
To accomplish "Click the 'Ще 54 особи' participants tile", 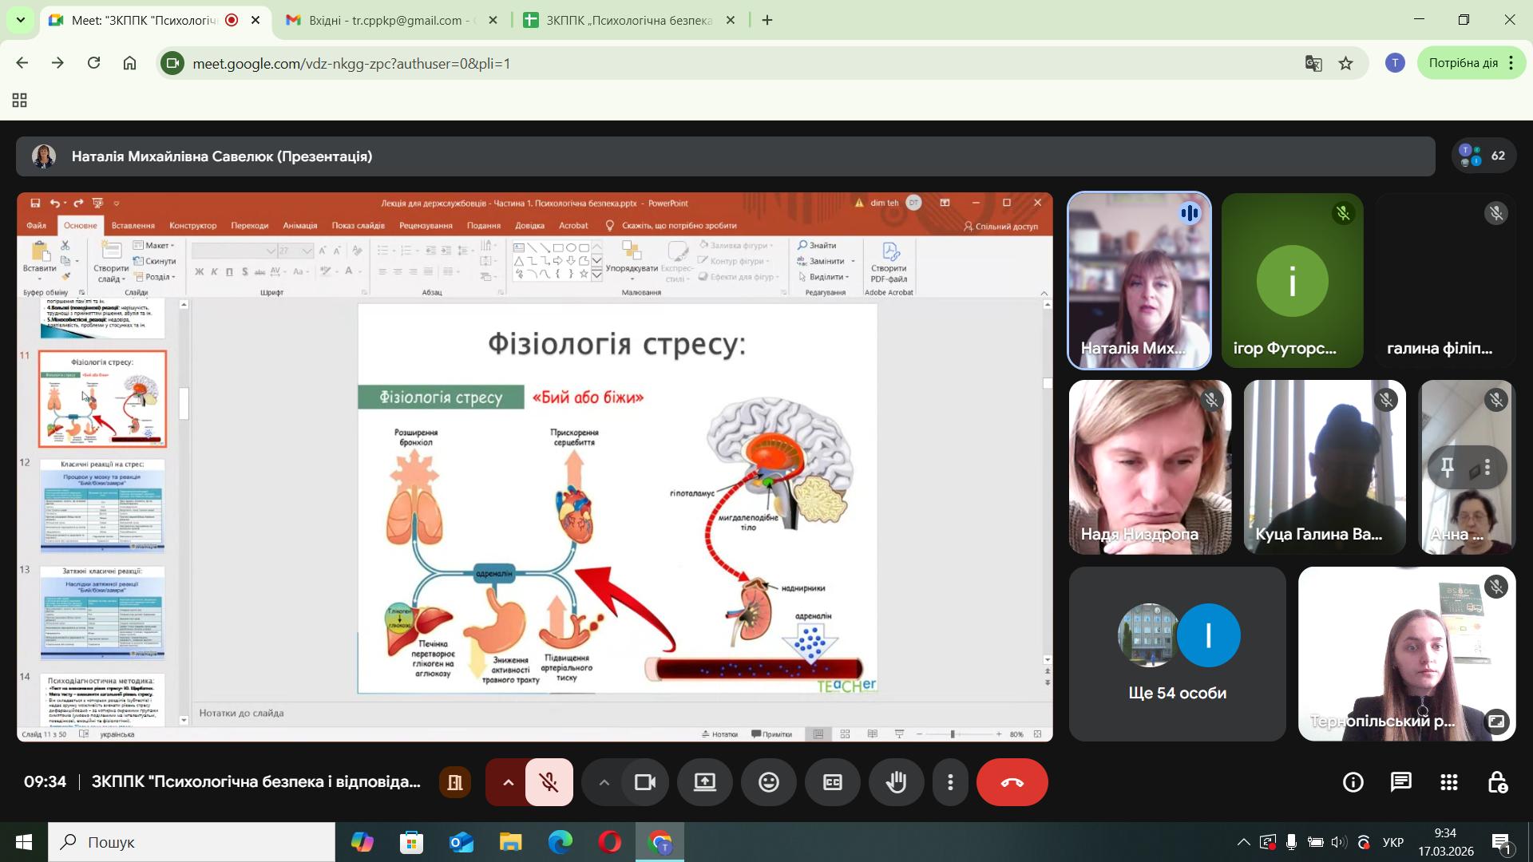I will pos(1177,654).
